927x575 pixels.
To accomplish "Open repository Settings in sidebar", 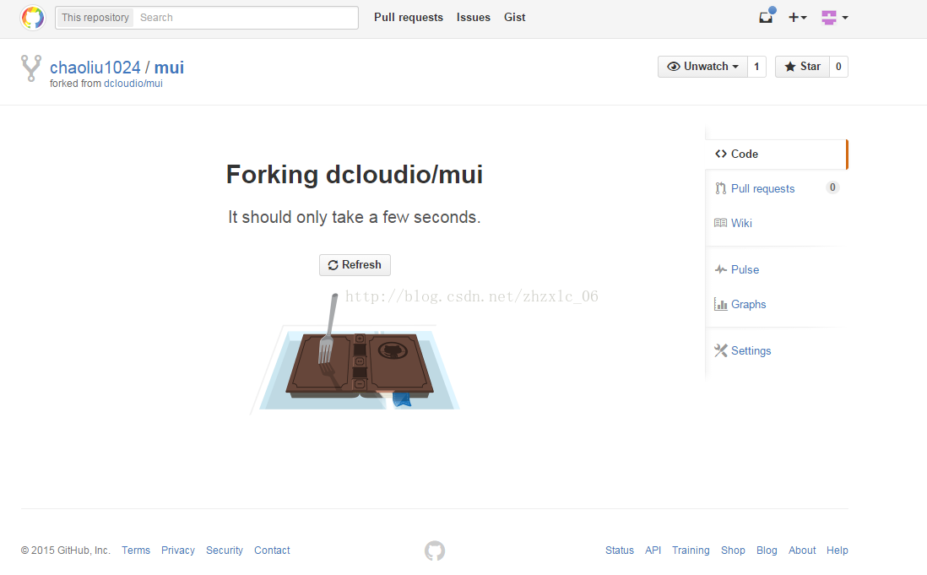I will (x=751, y=351).
